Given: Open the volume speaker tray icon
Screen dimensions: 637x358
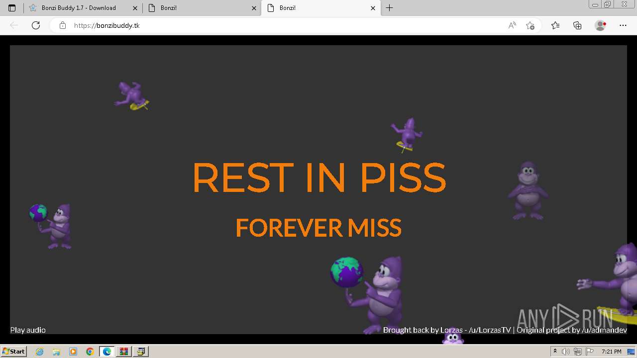Looking at the screenshot, I should [566, 352].
